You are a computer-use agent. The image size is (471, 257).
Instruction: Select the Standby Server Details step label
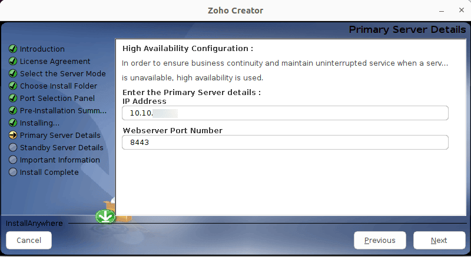pyautogui.click(x=62, y=147)
